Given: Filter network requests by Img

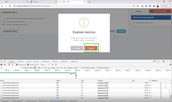Looking at the screenshot, I should [x=49, y=68].
